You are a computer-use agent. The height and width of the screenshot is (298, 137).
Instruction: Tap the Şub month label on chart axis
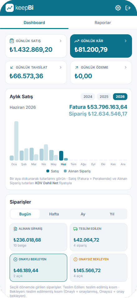(x=24, y=164)
